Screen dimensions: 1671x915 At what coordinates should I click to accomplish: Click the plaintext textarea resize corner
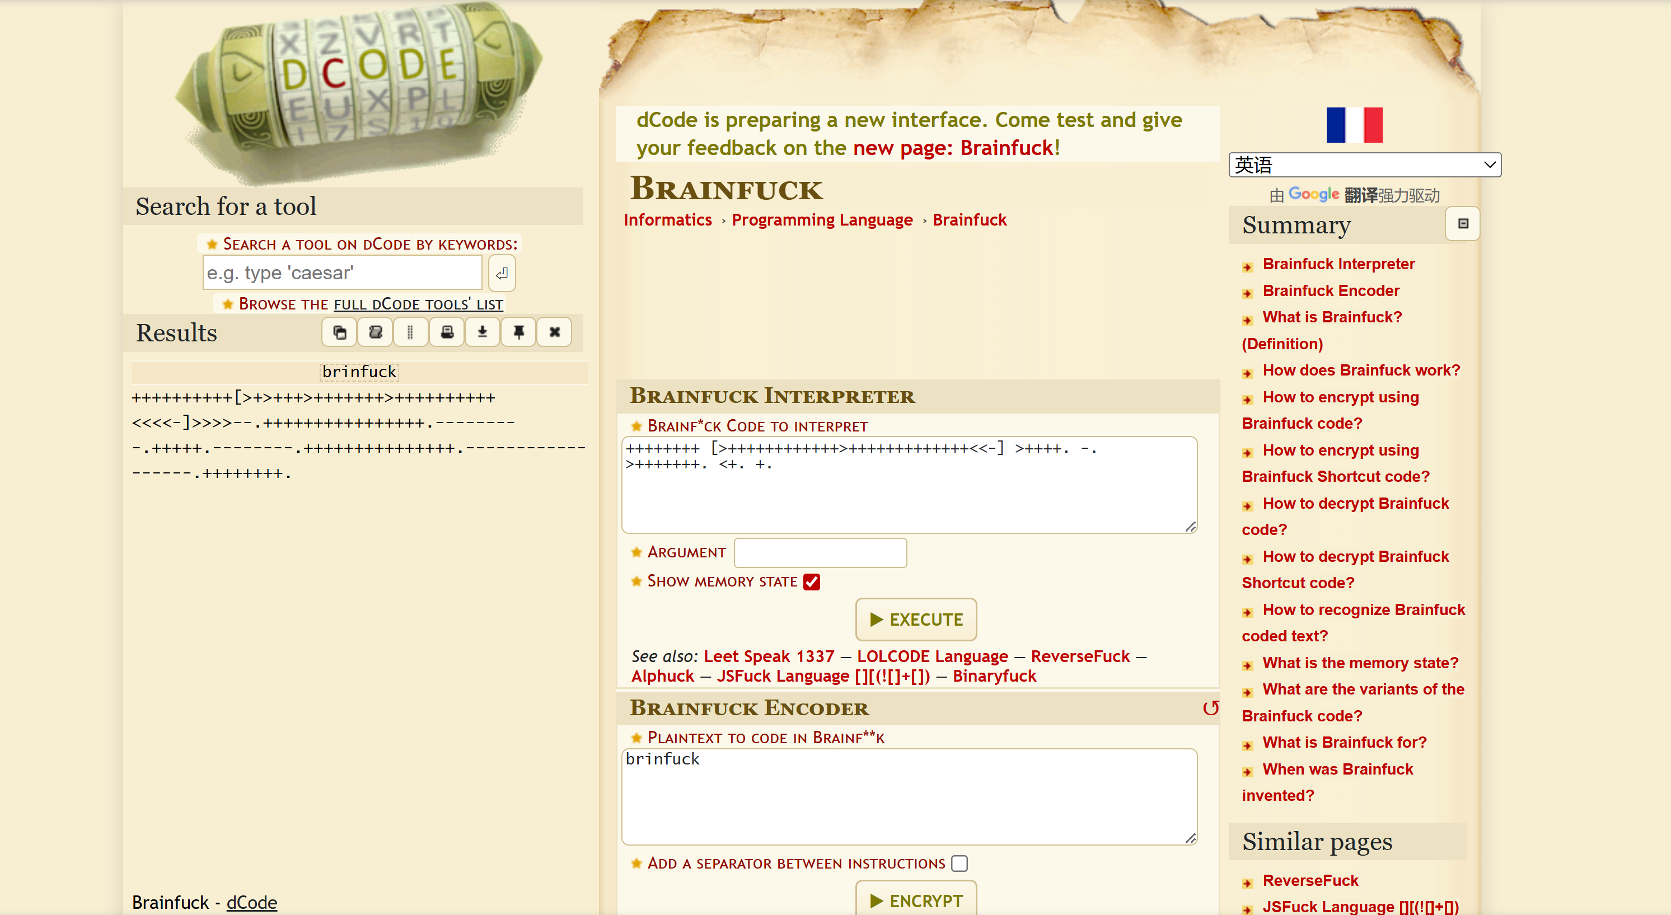(1190, 838)
